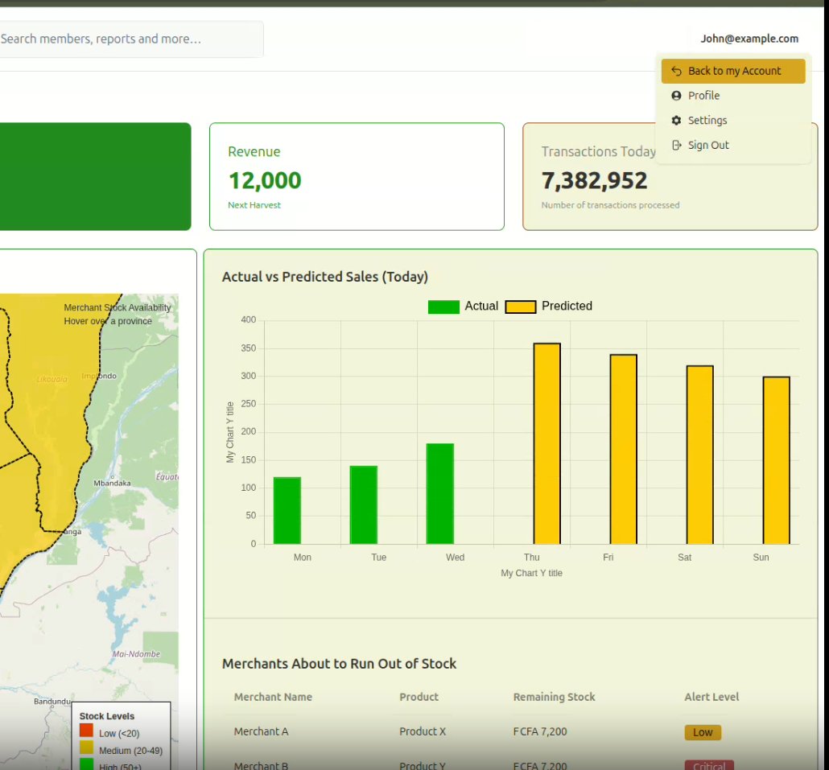Viewport: 829px width, 770px height.
Task: Click the Profile person icon
Action: tap(676, 96)
